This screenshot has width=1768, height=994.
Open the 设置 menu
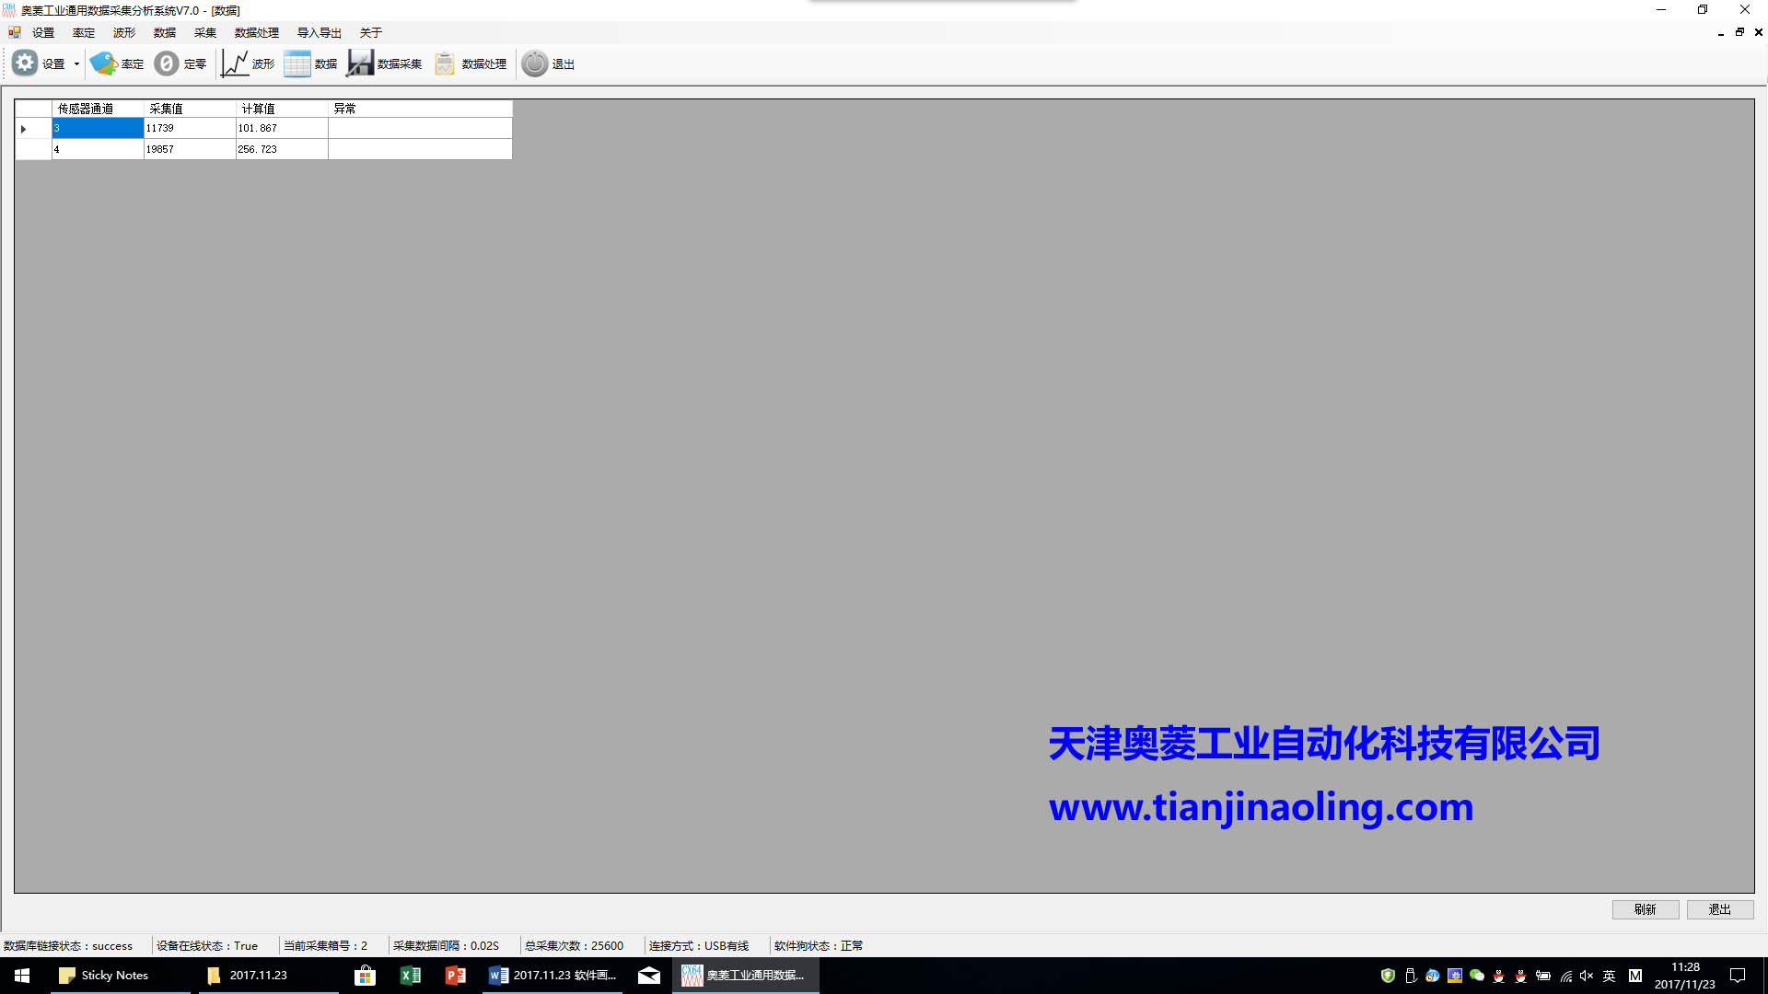(43, 32)
